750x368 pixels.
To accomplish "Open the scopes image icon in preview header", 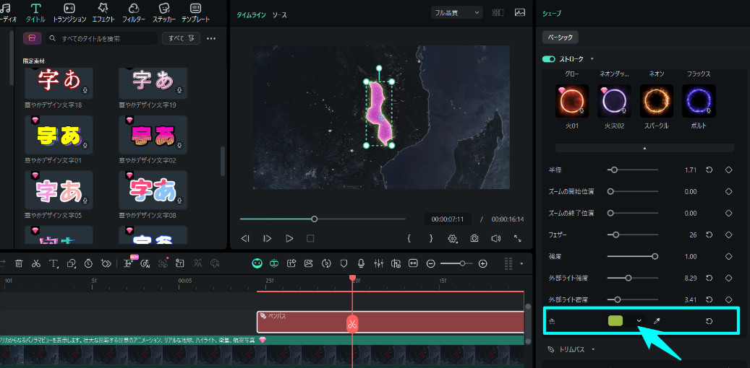I will click(x=520, y=13).
